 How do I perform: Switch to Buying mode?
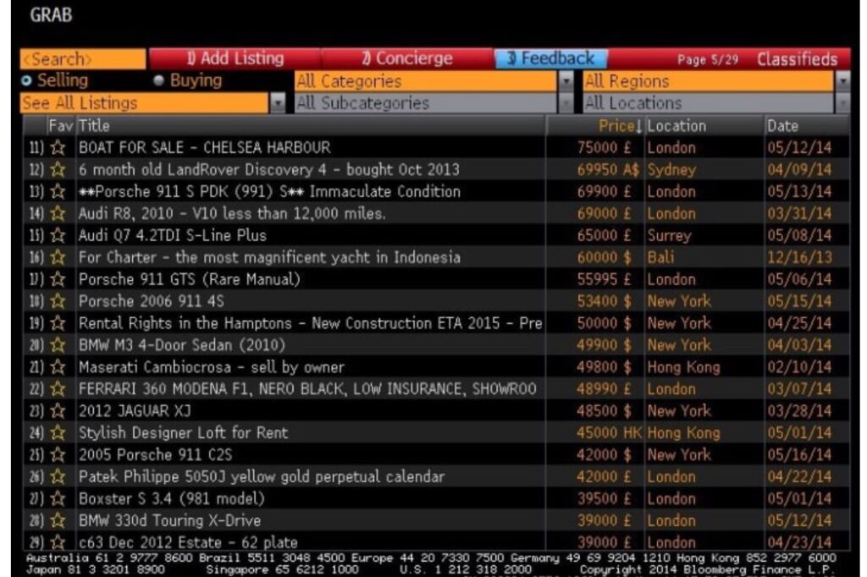click(x=159, y=80)
